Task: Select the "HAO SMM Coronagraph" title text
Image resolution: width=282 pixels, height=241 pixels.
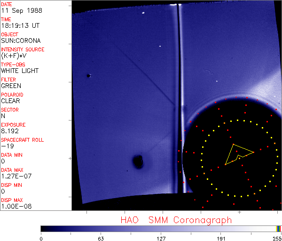Action: coord(176,220)
